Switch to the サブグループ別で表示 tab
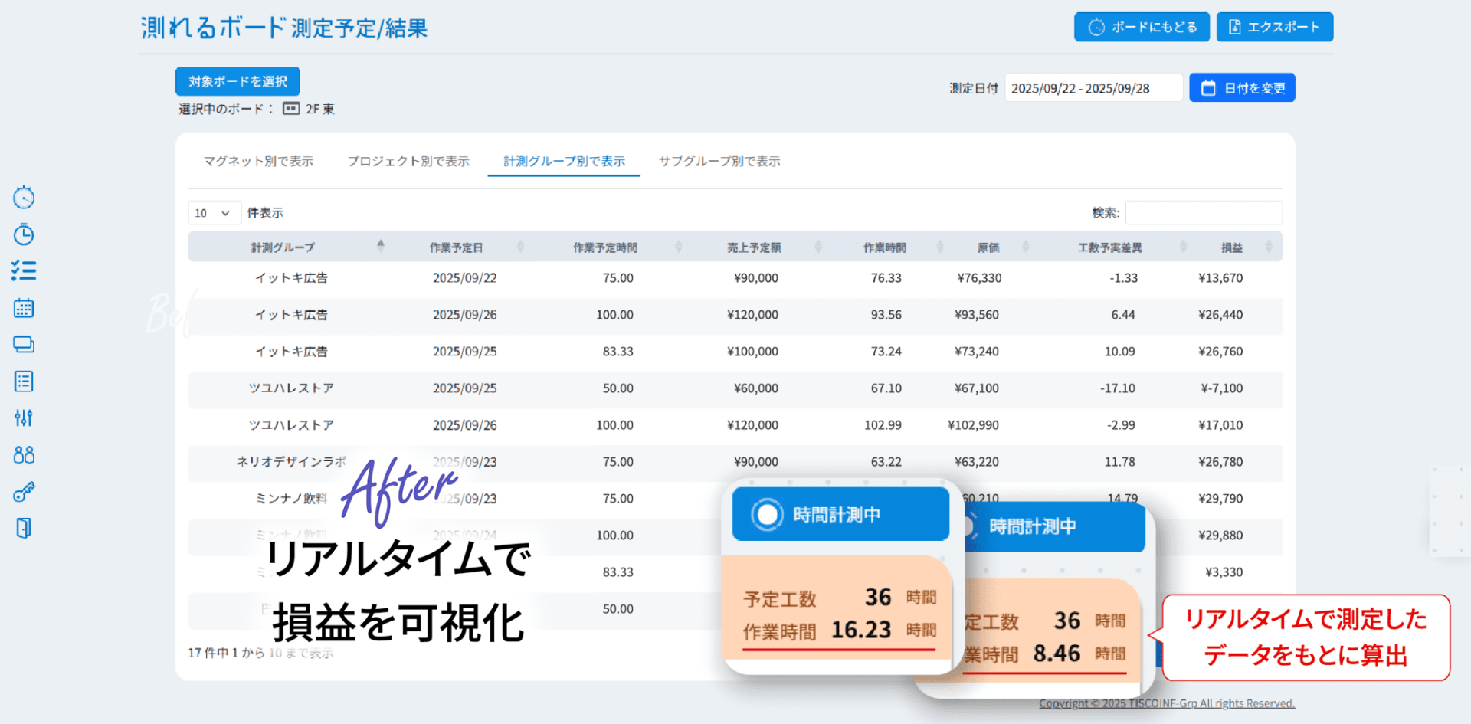The image size is (1471, 724). 719,161
